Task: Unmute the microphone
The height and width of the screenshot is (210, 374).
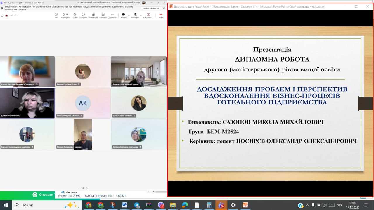Action: coord(135,15)
